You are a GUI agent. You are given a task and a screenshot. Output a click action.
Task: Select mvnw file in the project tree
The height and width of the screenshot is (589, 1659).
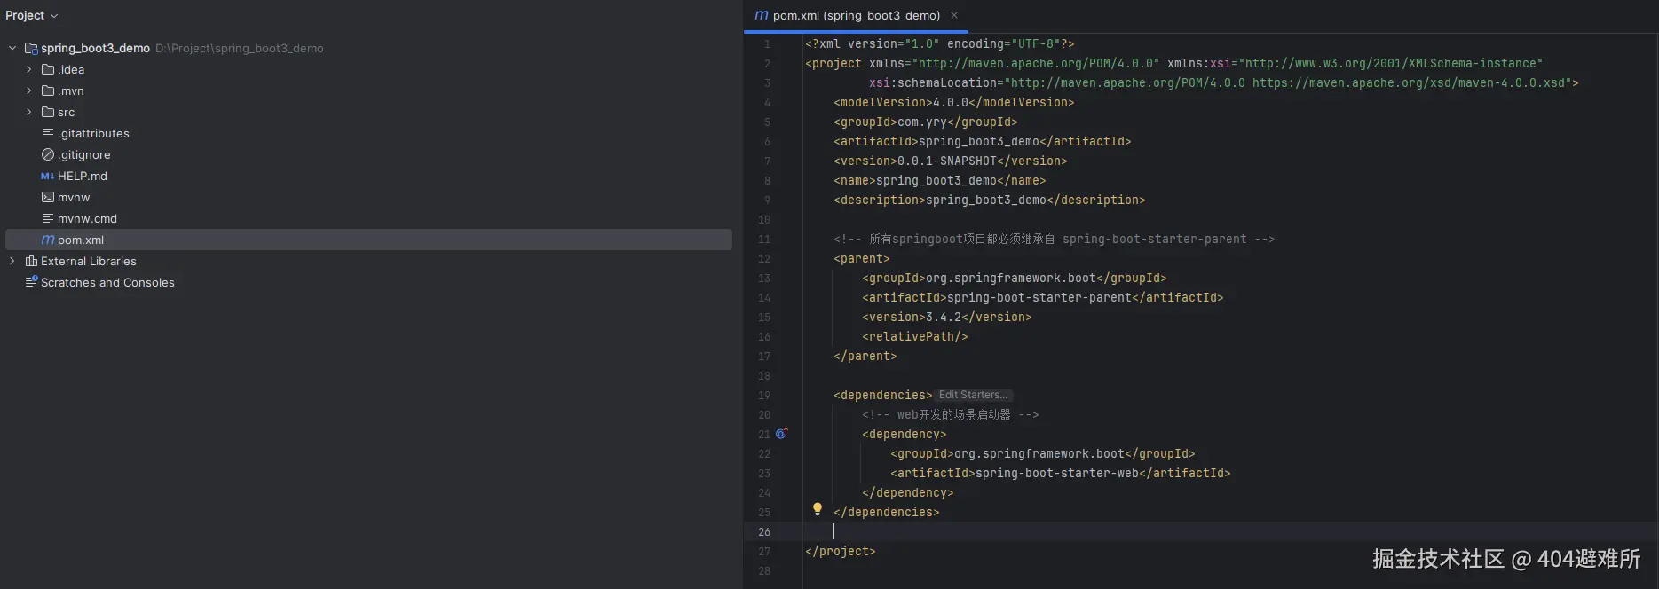point(74,197)
